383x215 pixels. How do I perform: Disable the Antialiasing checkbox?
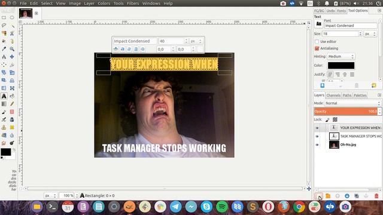pyautogui.click(x=317, y=48)
